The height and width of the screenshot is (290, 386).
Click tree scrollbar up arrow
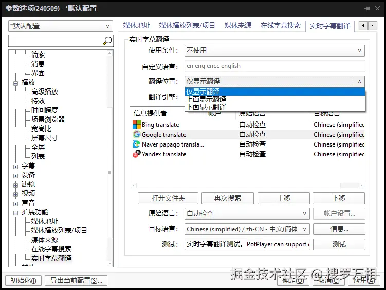point(110,53)
